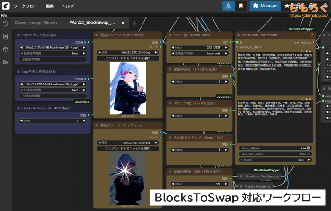Screen dimensions: 331x211
Task: Open the ヘルプ menu
Action: (x=68, y=6)
